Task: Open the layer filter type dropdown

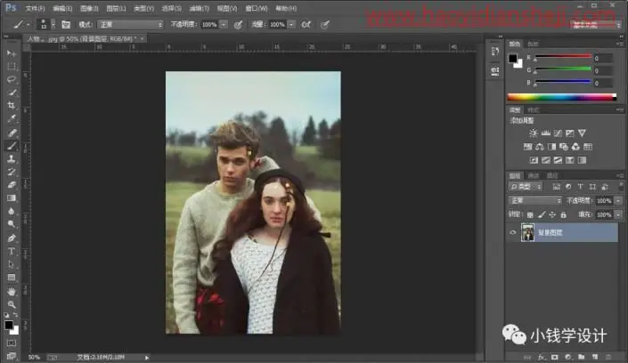Action: [526, 187]
